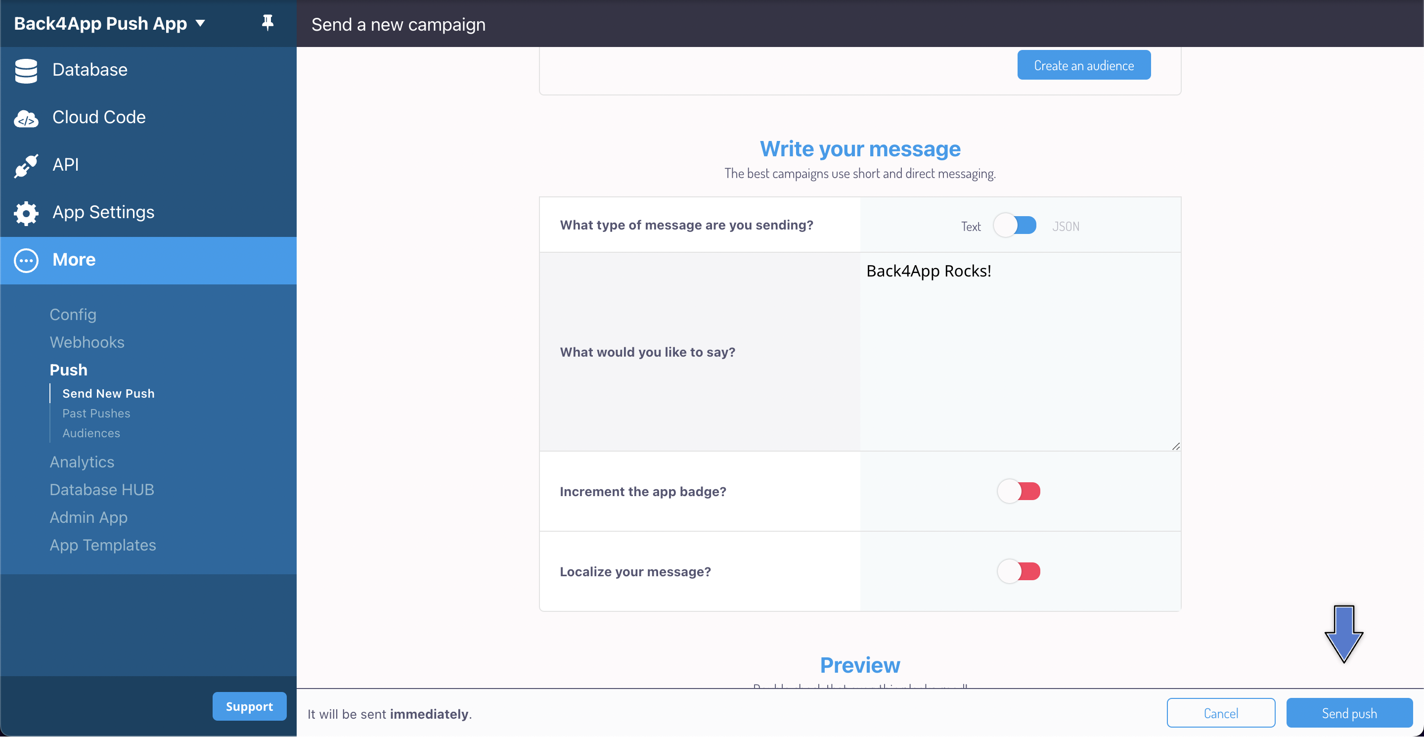Select the JSON label of message type
Screen dimensions: 1424x737
[1066, 227]
